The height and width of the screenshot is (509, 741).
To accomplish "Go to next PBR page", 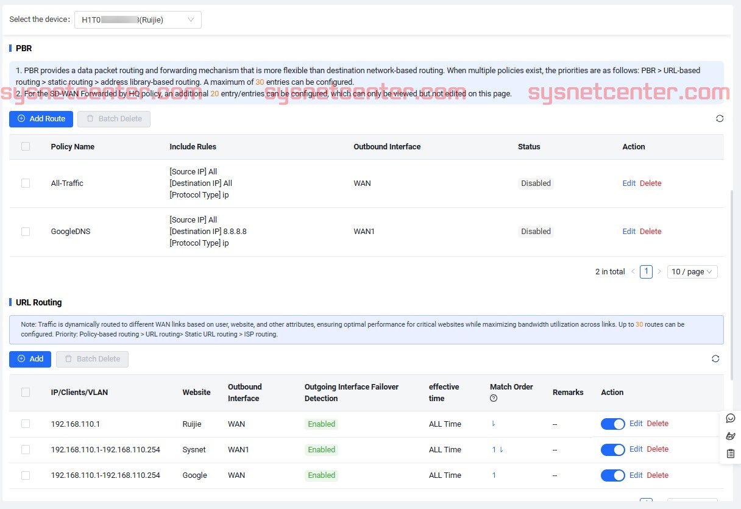I will (659, 272).
